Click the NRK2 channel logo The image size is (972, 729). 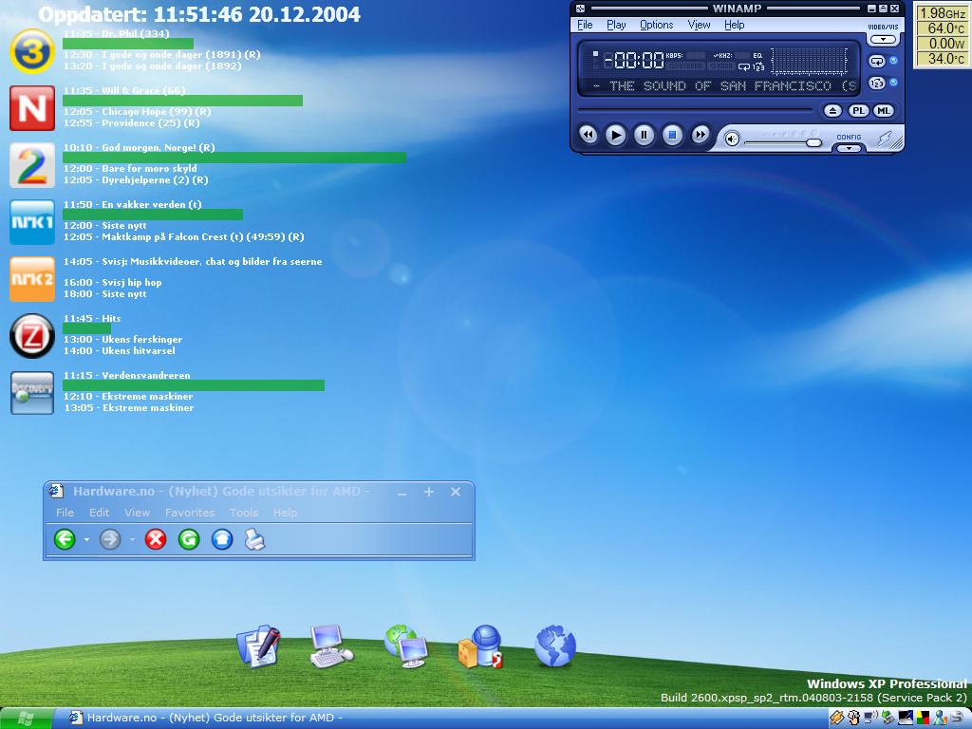(32, 279)
